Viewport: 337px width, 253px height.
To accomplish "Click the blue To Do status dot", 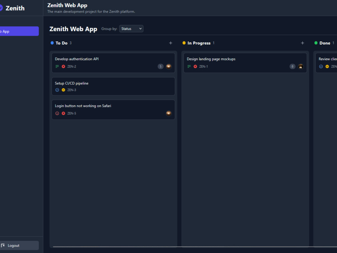I will click(52, 43).
